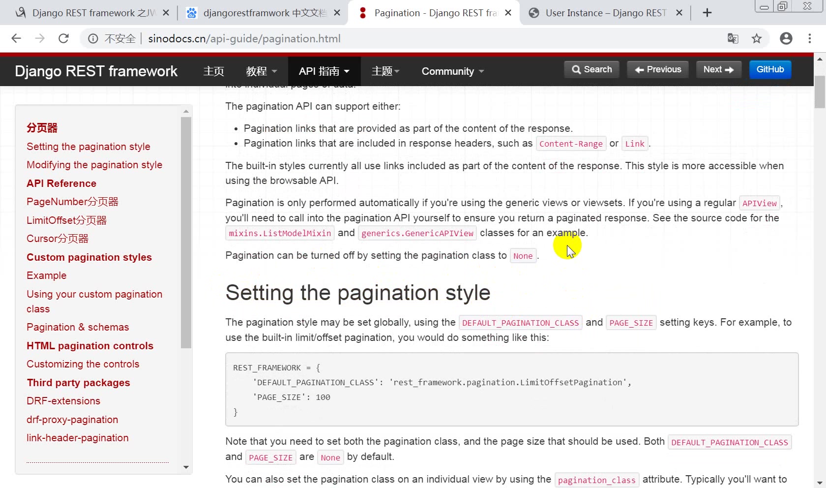Screen dimensions: 826x488
Task: Open the user profile avatar menu
Action: 786,38
